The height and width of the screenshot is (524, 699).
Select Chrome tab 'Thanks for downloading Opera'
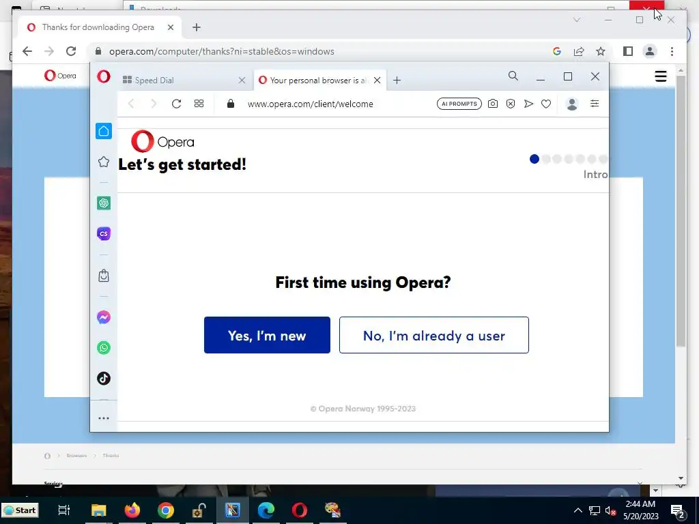98,27
